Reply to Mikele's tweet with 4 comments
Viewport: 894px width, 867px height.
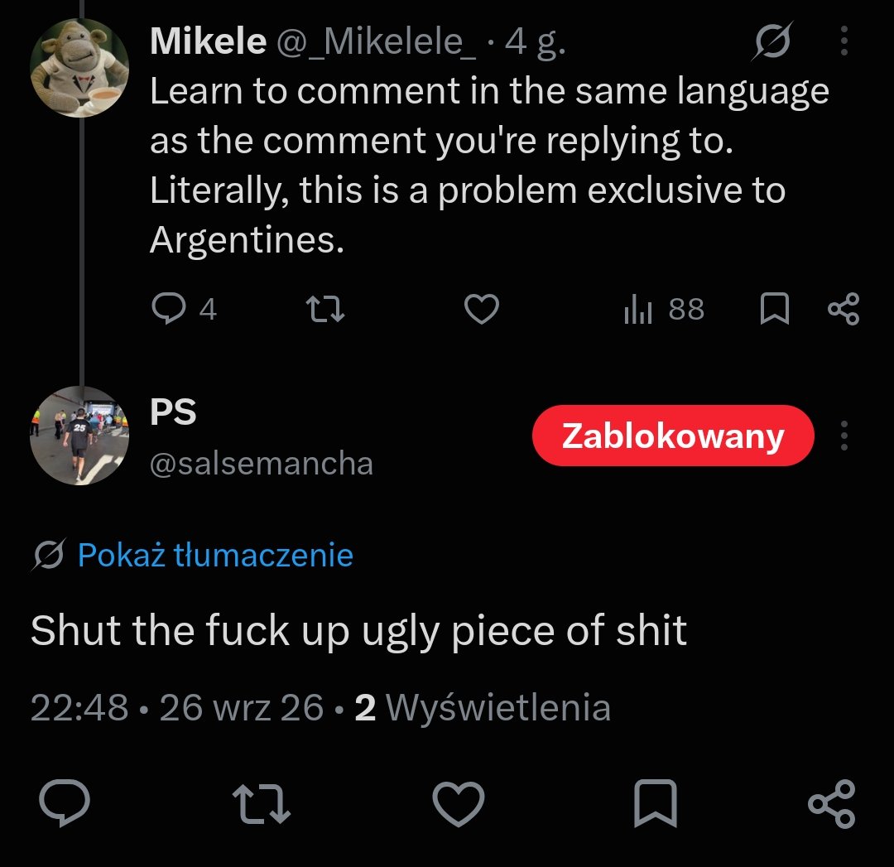coord(184,309)
